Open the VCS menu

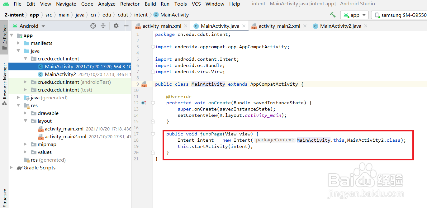point(196,4)
